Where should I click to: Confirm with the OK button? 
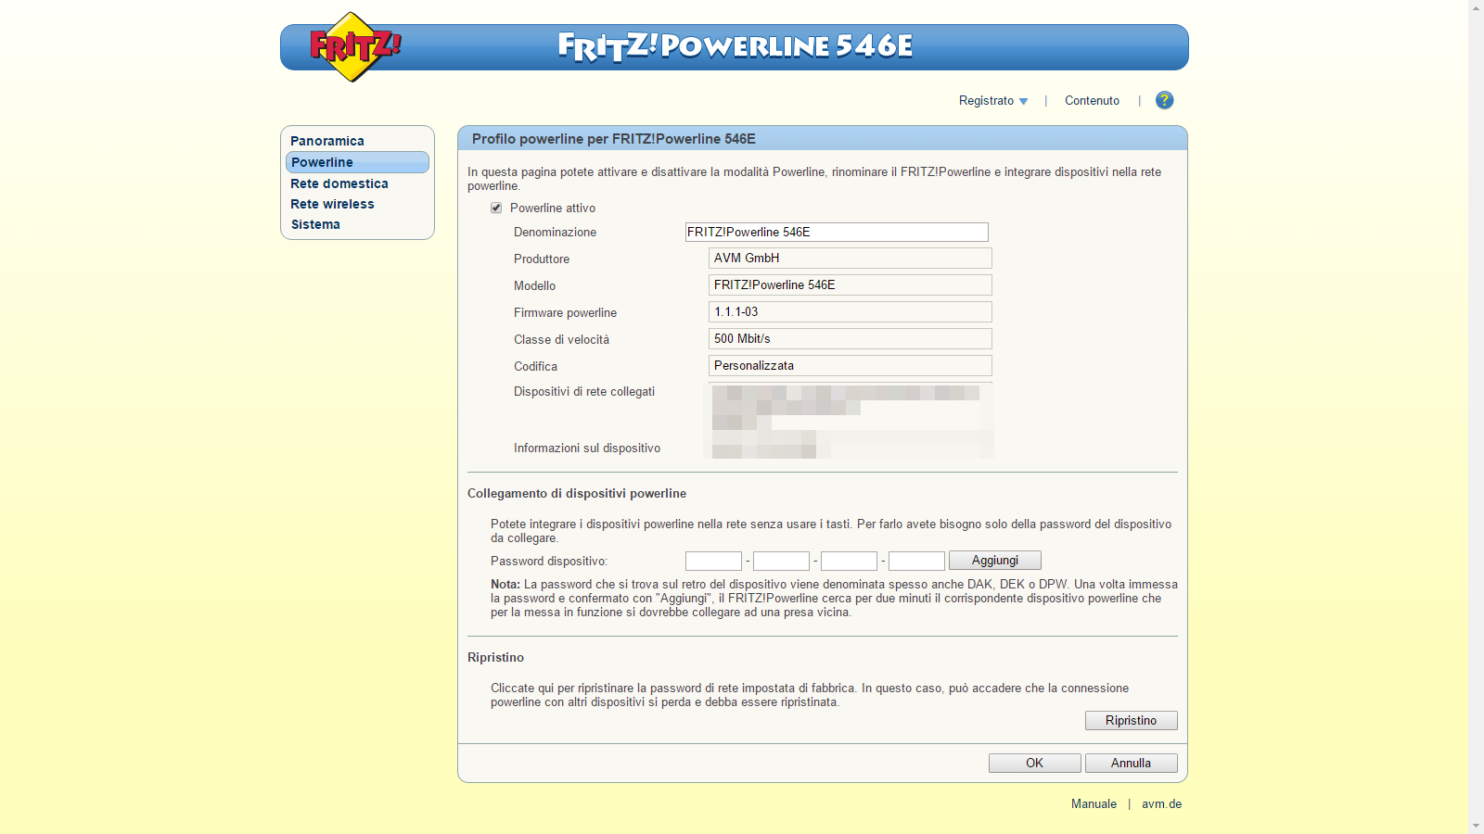point(1034,763)
